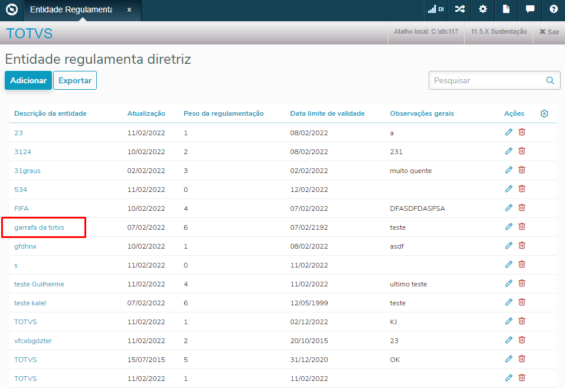Image resolution: width=565 pixels, height=388 pixels.
Task: Edit the TOTVS row with observation KJ
Action: pyautogui.click(x=509, y=321)
